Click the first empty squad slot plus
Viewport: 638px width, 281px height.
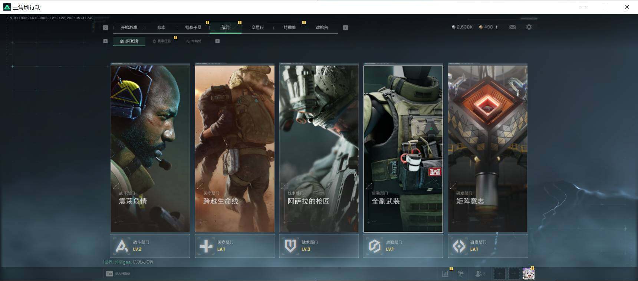pos(499,274)
